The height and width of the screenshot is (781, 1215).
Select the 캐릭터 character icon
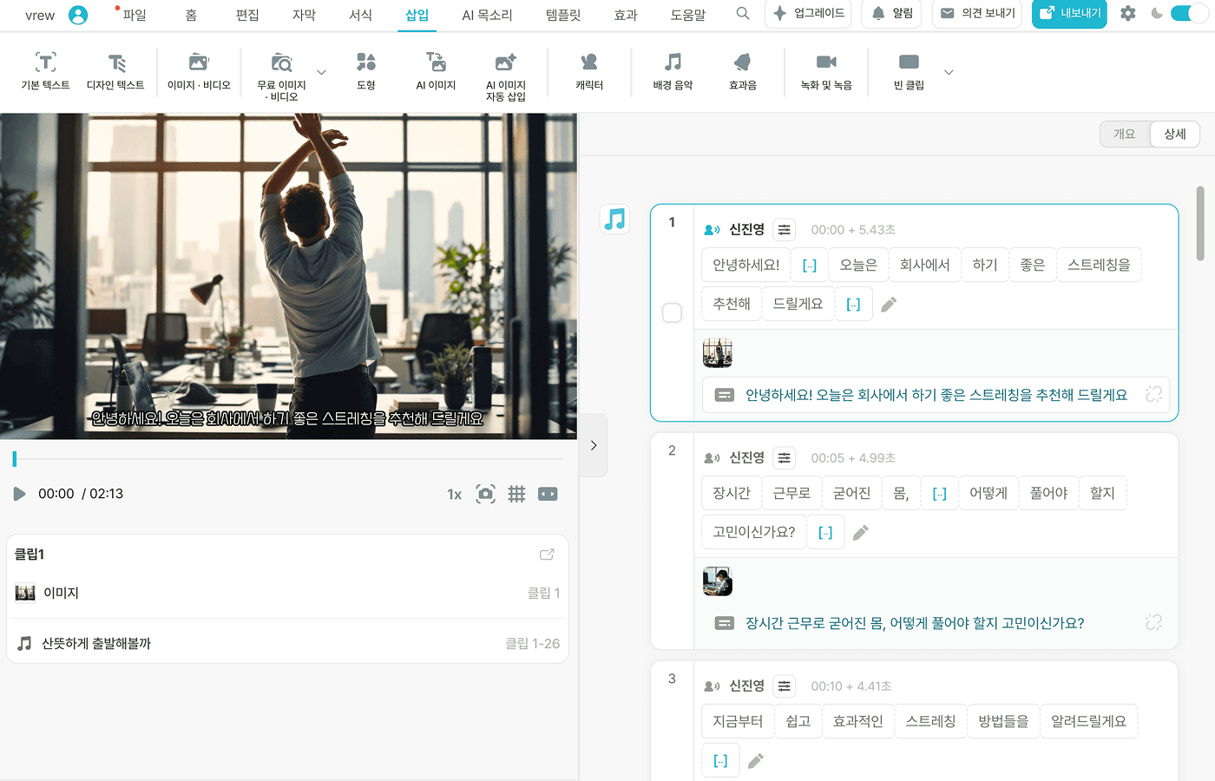589,62
